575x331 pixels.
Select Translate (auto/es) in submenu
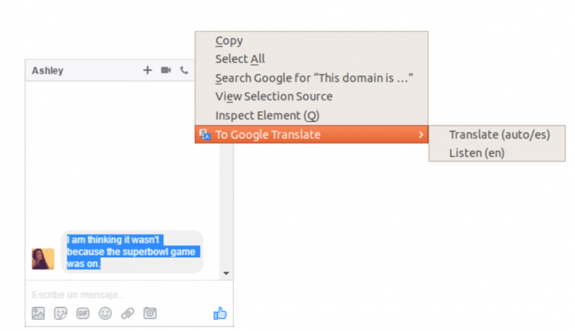point(499,134)
